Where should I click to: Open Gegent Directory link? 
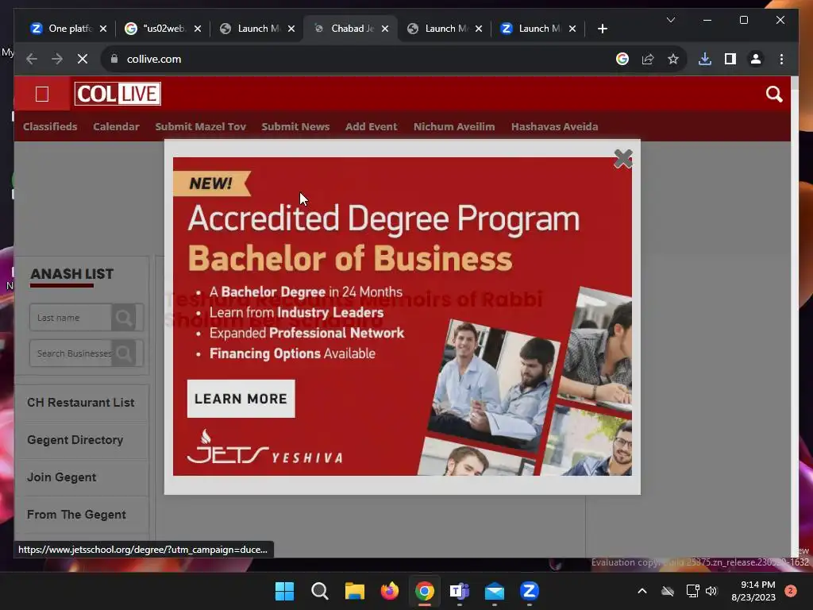click(x=75, y=440)
